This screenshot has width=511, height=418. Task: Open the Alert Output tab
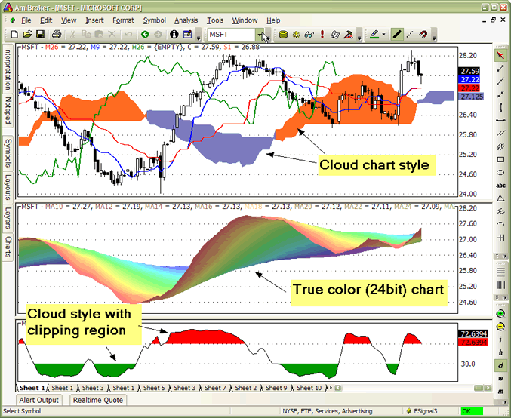[39, 401]
